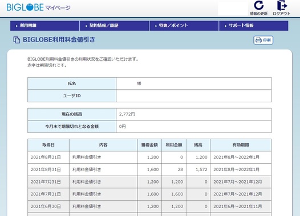Click the BIGLOBE利用料金値引き page heading

click(59, 40)
